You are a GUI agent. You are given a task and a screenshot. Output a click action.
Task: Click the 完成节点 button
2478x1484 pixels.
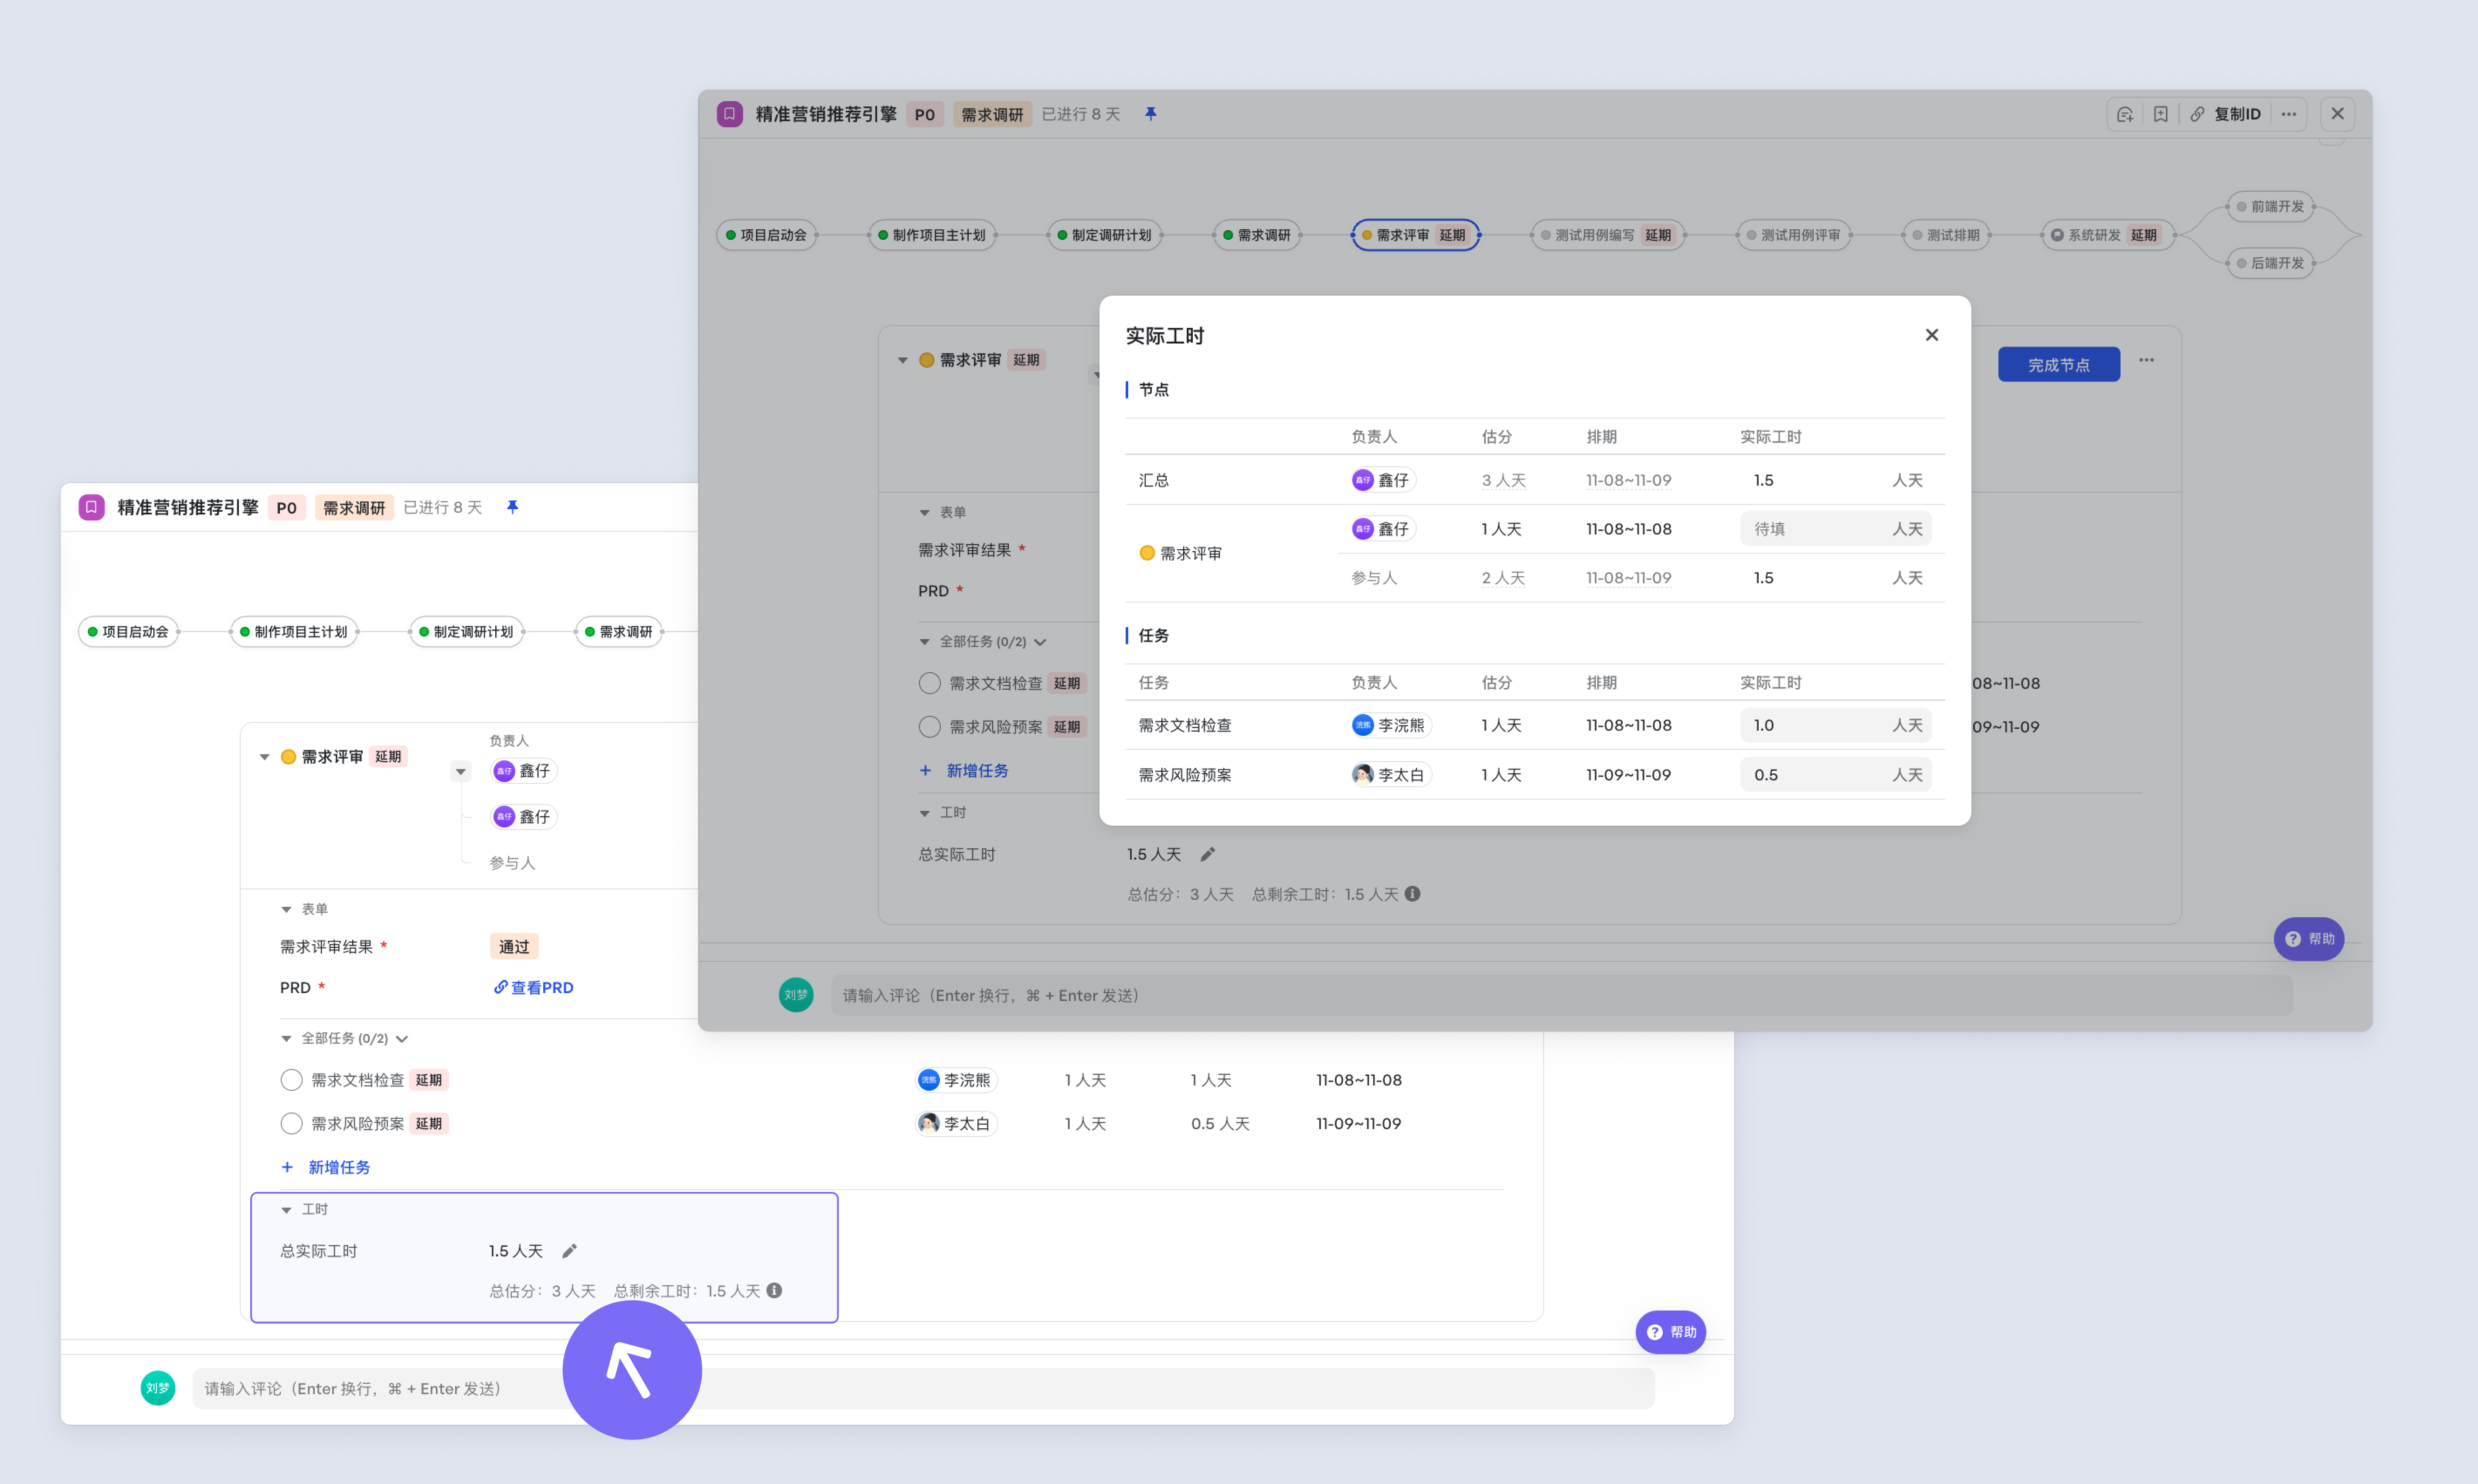(2059, 364)
